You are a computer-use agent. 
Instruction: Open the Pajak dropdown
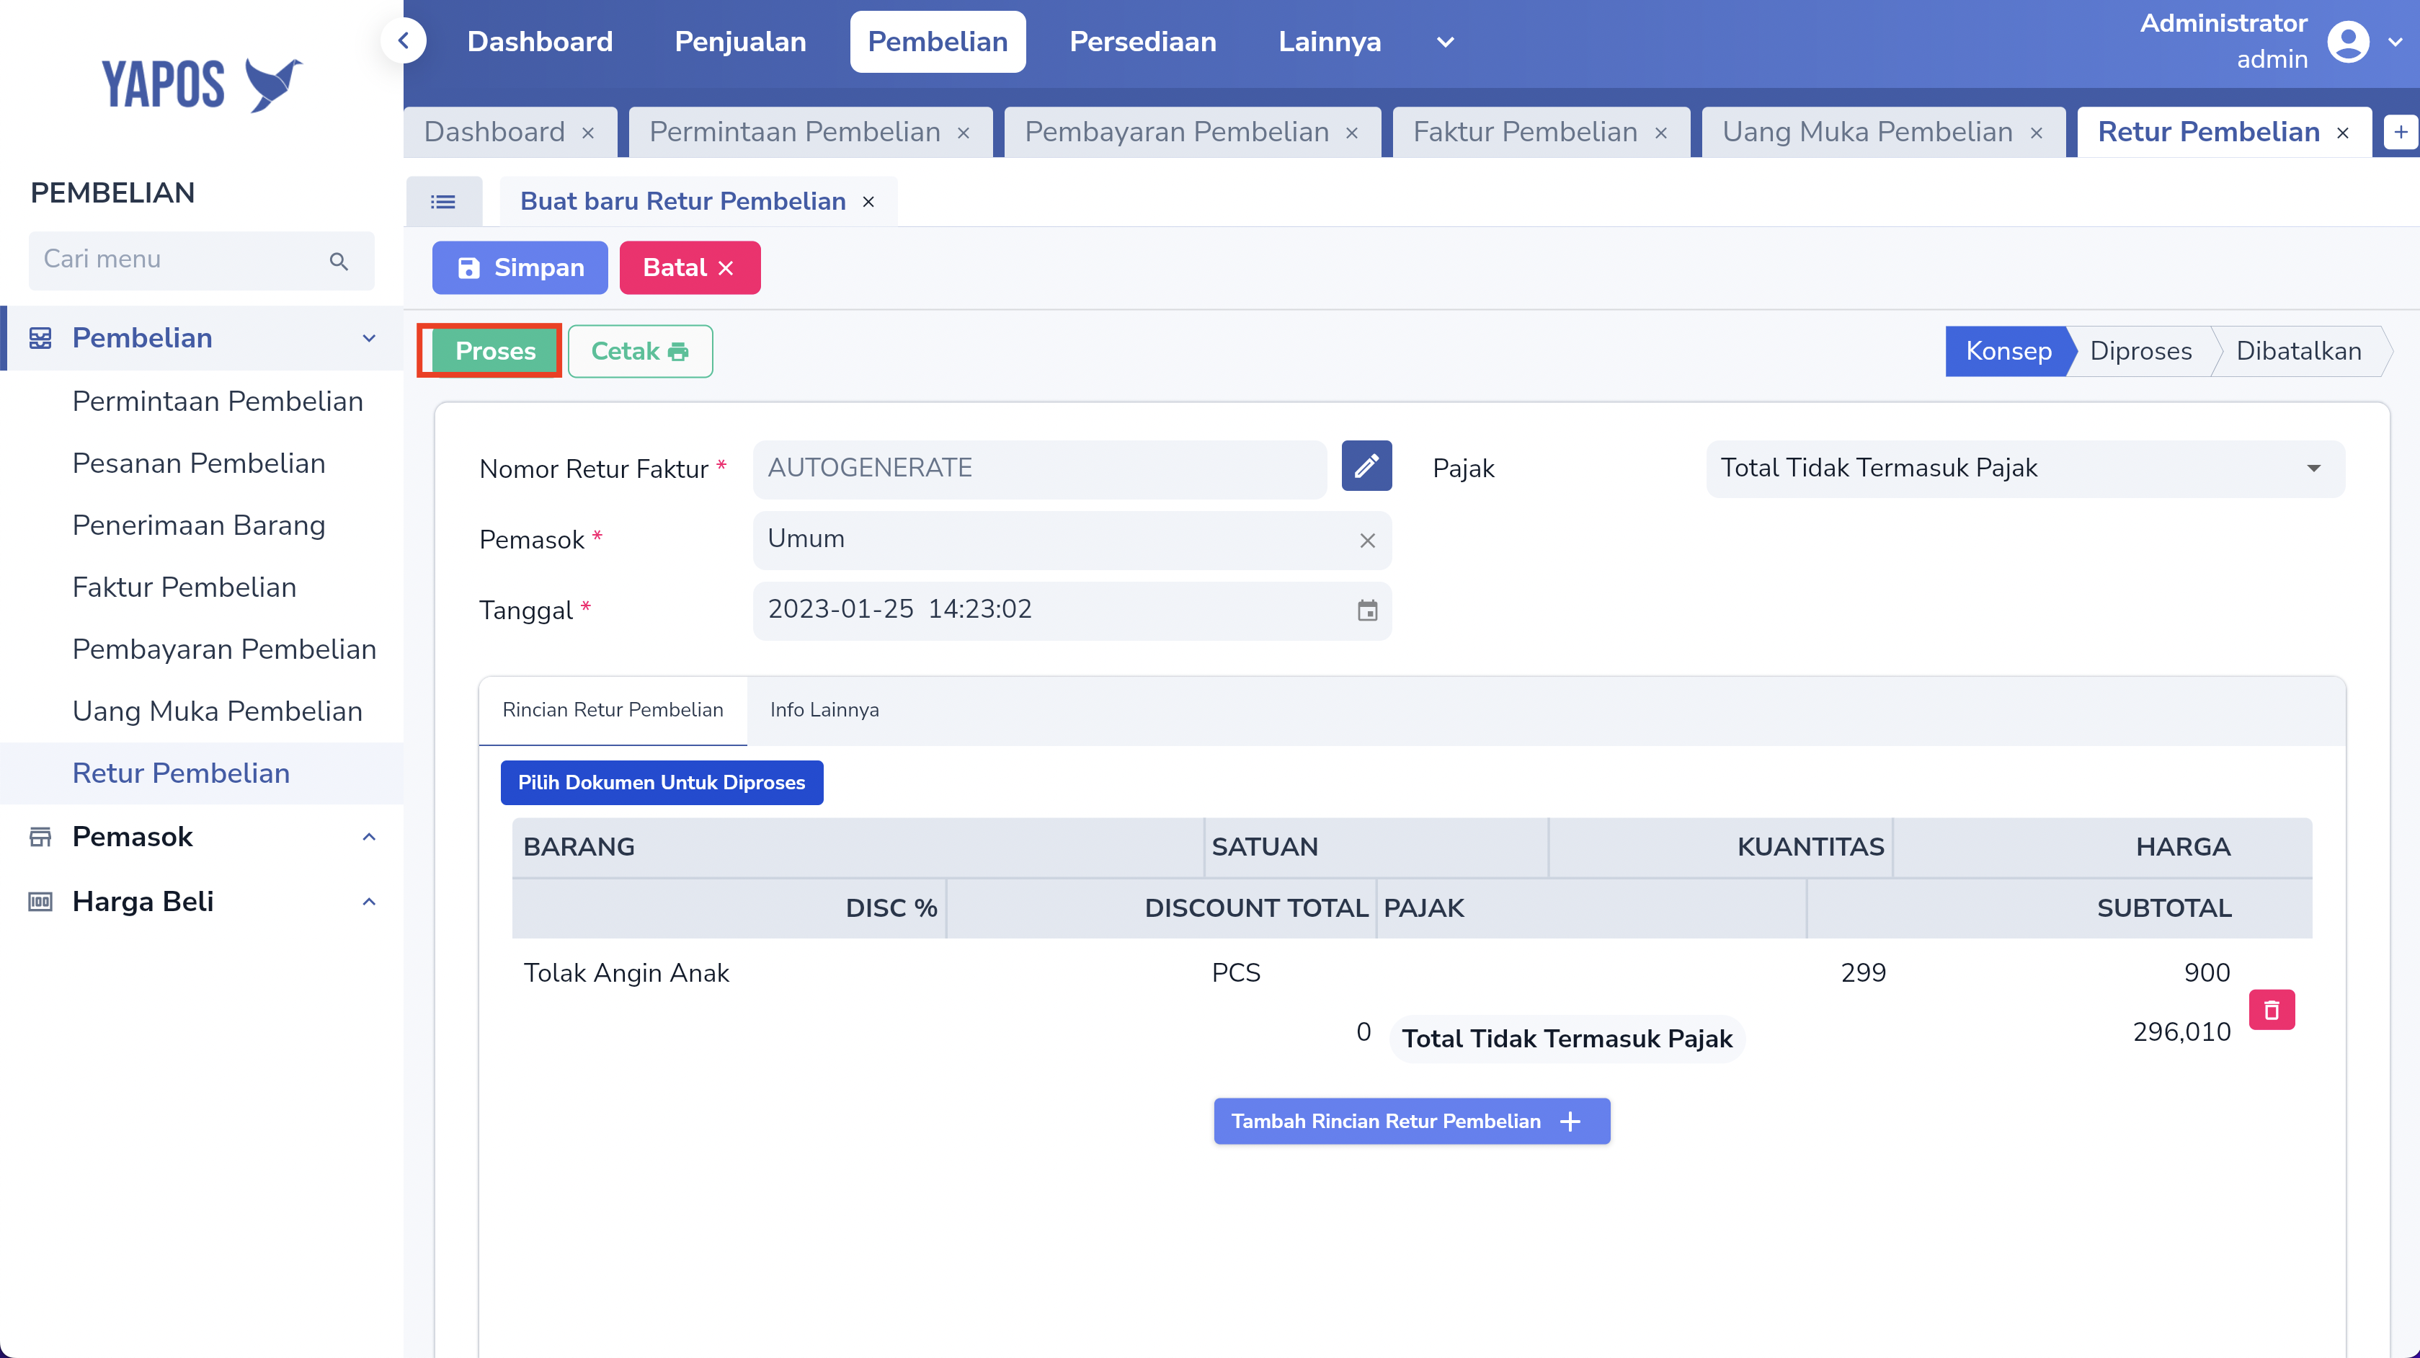[x=2024, y=468]
